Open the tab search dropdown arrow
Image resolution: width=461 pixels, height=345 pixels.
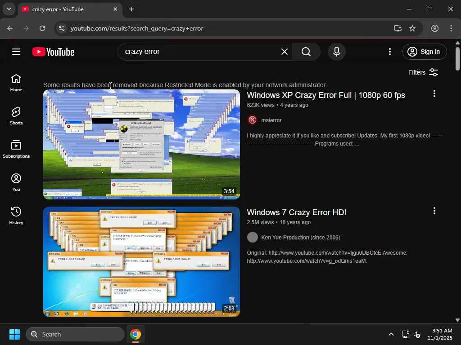(x=9, y=9)
